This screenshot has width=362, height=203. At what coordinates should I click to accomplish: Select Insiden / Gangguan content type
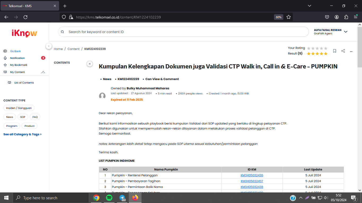click(x=19, y=108)
